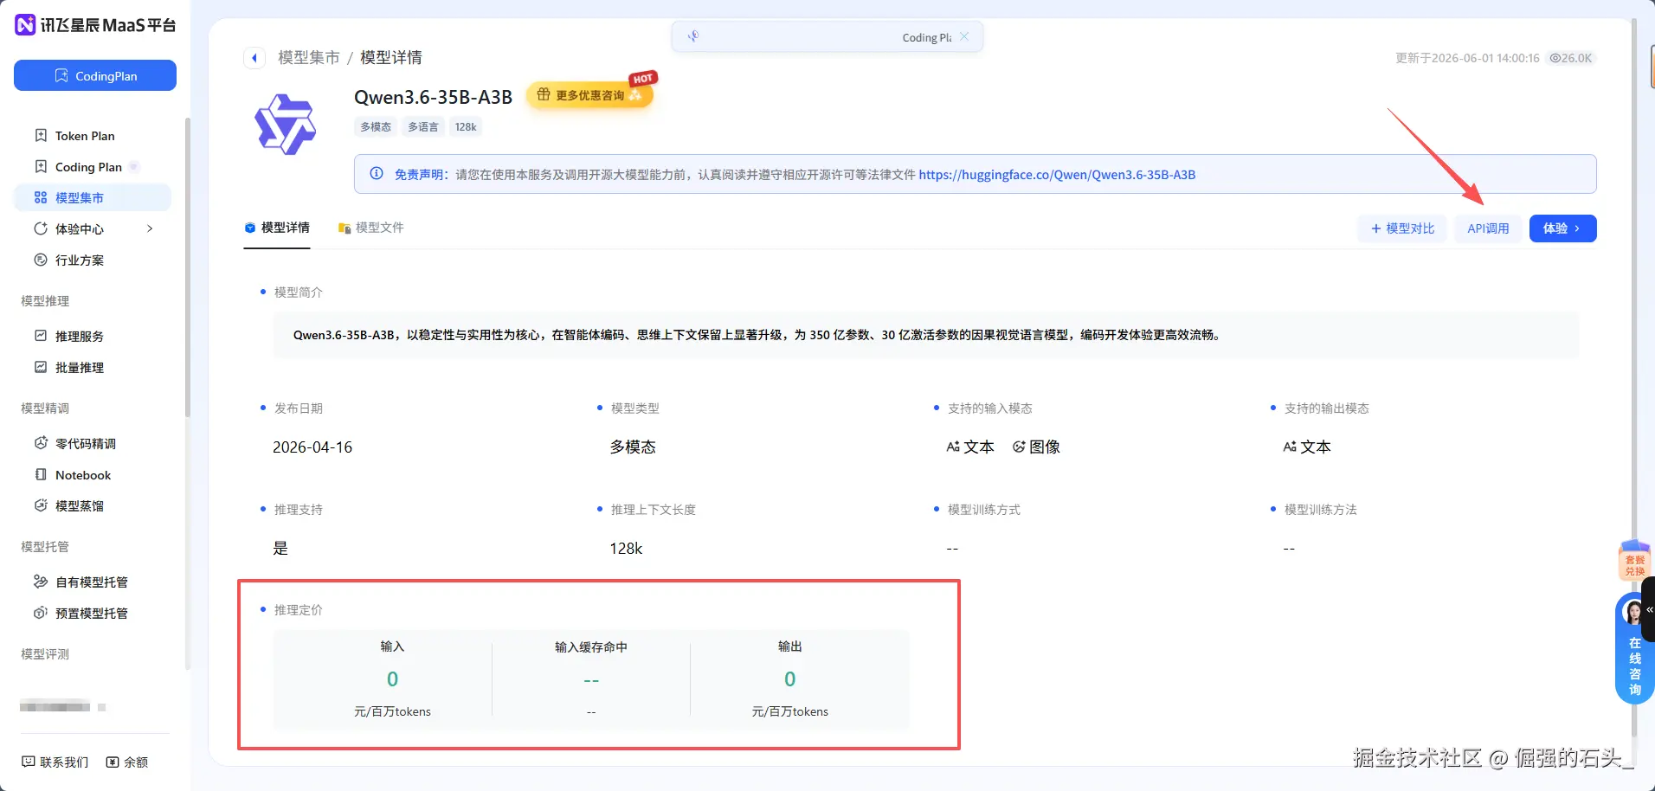Click the 多模态 tag under model name

[376, 127]
